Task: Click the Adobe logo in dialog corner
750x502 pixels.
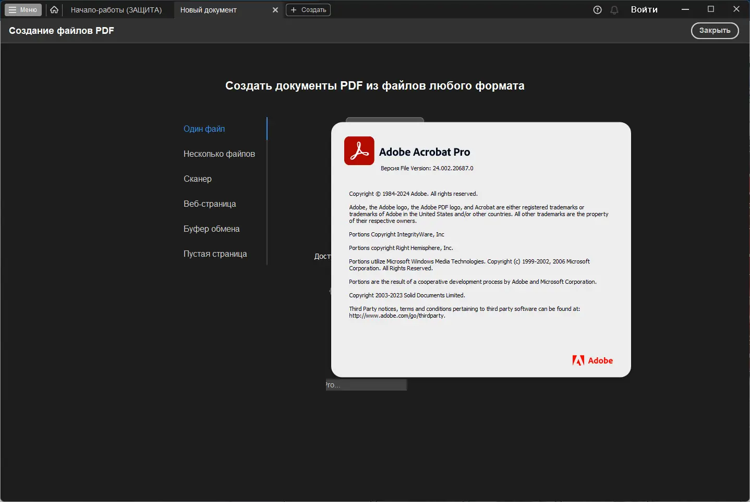Action: (592, 360)
